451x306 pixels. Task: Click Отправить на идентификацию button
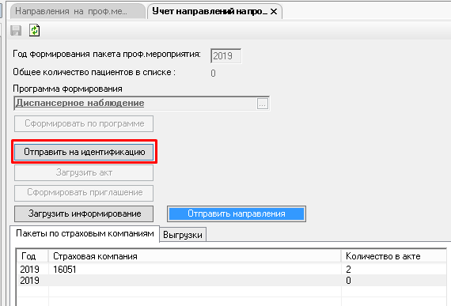[x=84, y=152]
